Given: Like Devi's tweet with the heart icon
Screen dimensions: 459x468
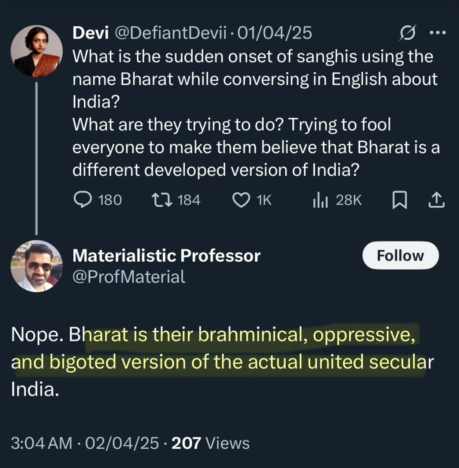Looking at the screenshot, I should point(240,200).
